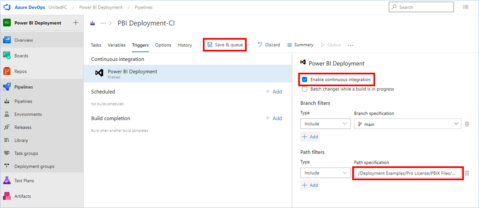The width and height of the screenshot is (479, 208).
Task: Click the 'No builds scheduled' text
Action: pyautogui.click(x=107, y=104)
